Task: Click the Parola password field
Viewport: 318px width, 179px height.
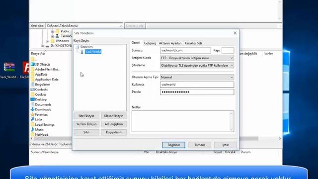Action: (x=197, y=92)
